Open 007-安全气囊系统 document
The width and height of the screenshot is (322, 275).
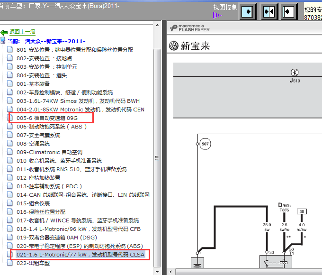38,135
